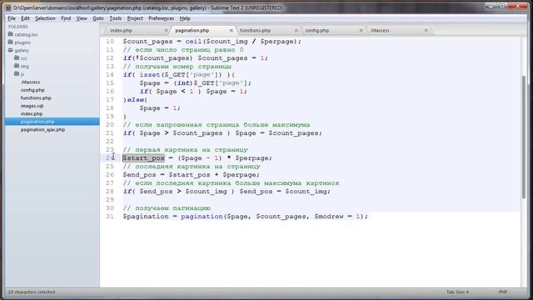Expand the js folder icon
The height and width of the screenshot is (300, 533).
click(17, 74)
